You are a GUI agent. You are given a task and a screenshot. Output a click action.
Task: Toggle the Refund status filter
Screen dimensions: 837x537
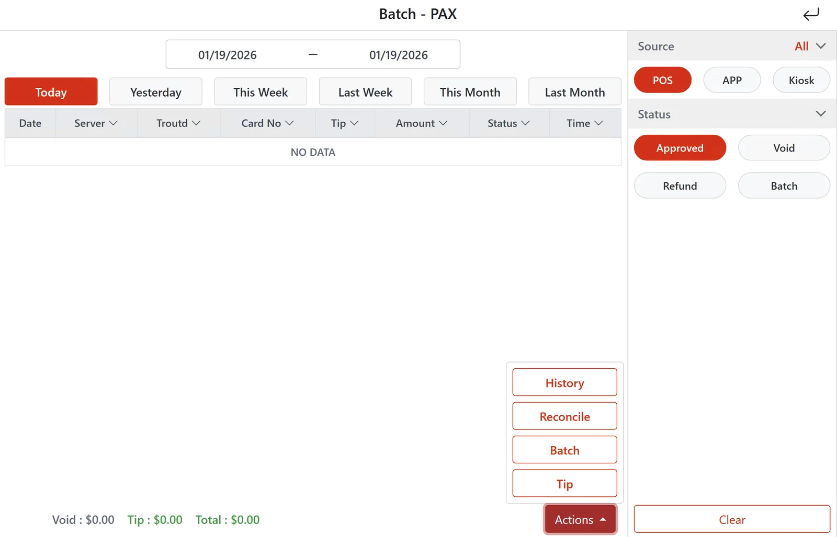680,185
